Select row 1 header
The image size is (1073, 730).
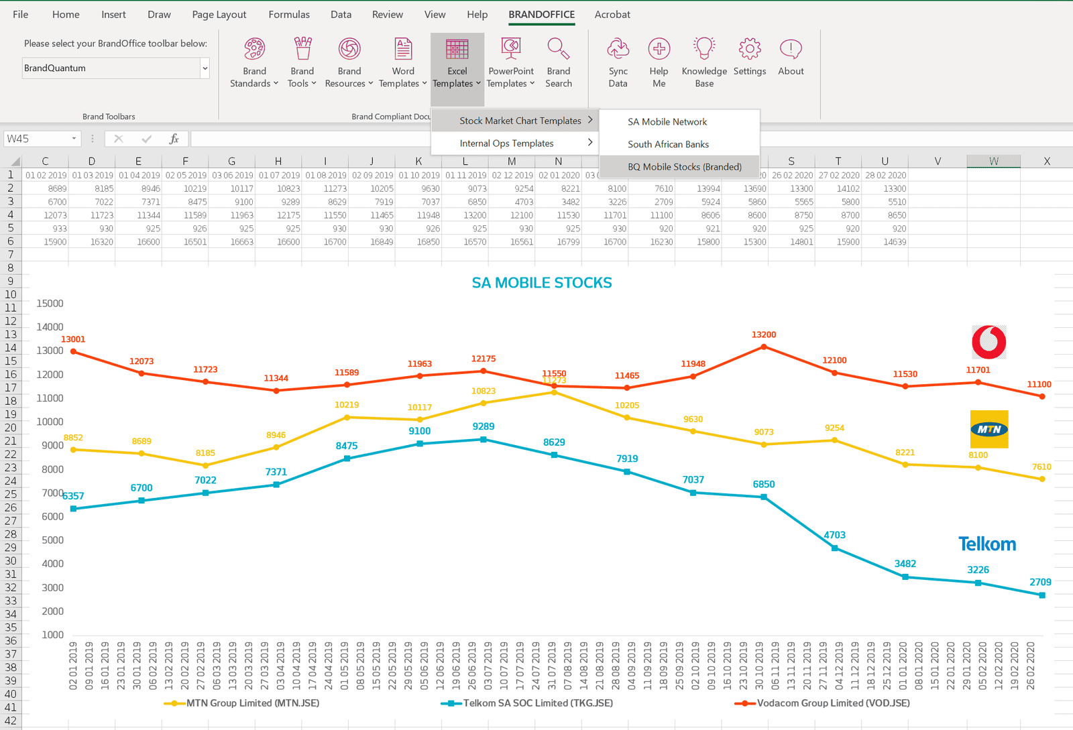11,174
